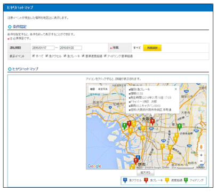
Task: Click the red 急ブレーキ legend icon
Action: click(146, 180)
